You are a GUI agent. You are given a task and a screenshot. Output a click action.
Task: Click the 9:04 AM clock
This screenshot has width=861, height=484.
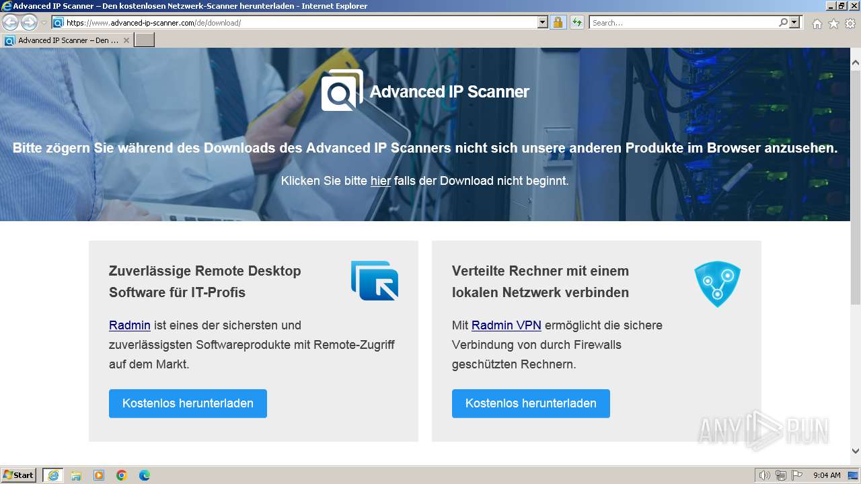(827, 475)
